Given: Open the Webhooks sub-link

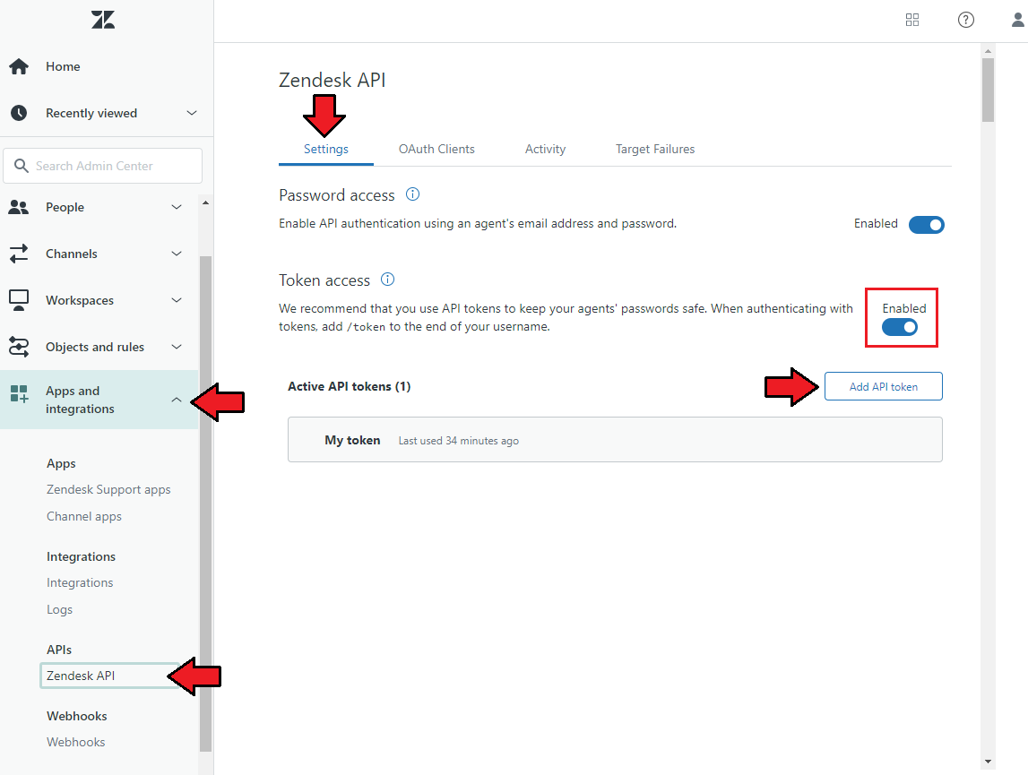Looking at the screenshot, I should [x=75, y=742].
